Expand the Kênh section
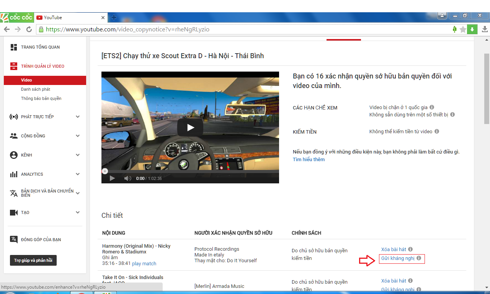Viewport: 490px width, 294px height. [78, 155]
